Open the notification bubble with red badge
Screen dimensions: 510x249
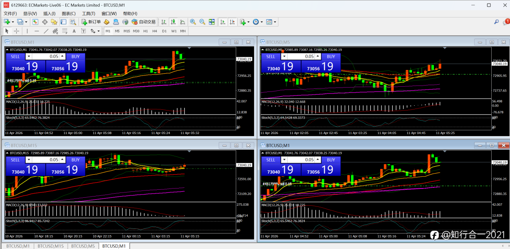(506, 22)
